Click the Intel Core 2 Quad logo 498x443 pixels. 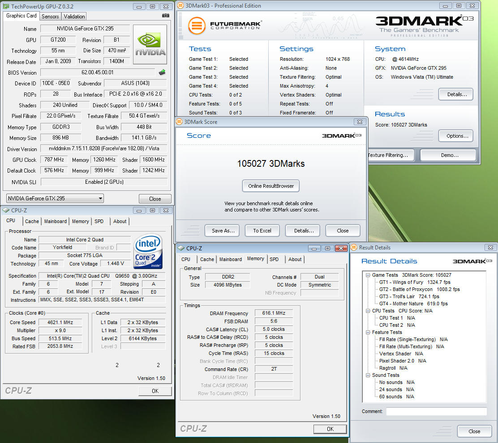(148, 250)
